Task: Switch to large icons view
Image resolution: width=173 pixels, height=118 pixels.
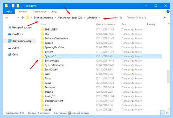Action: [x=167, y=113]
